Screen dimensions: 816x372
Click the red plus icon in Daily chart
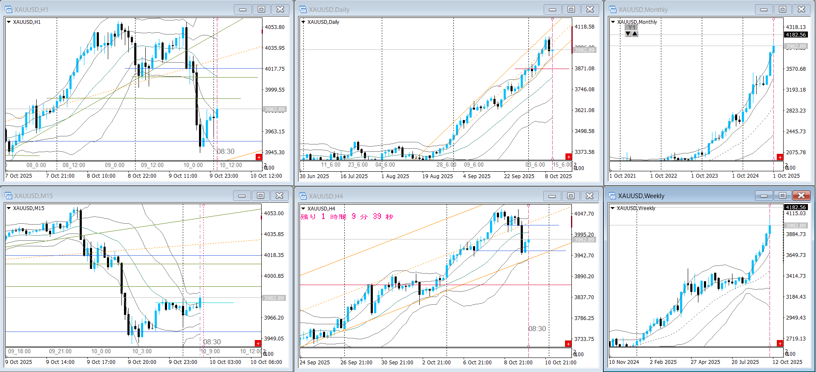tap(568, 157)
